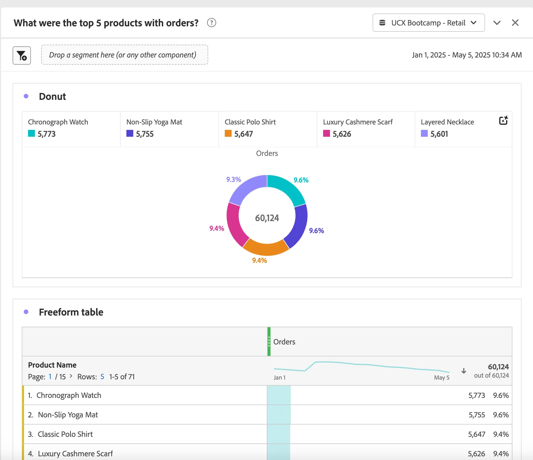
Task: Click the Donut visualization color dot
Action: (x=26, y=96)
